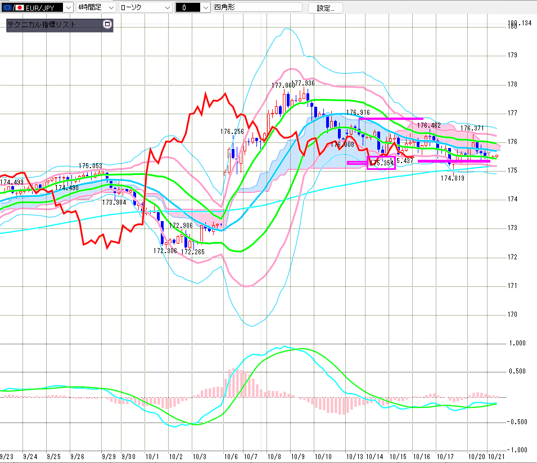
Task: Click the 設定... settings button
Action: point(325,7)
